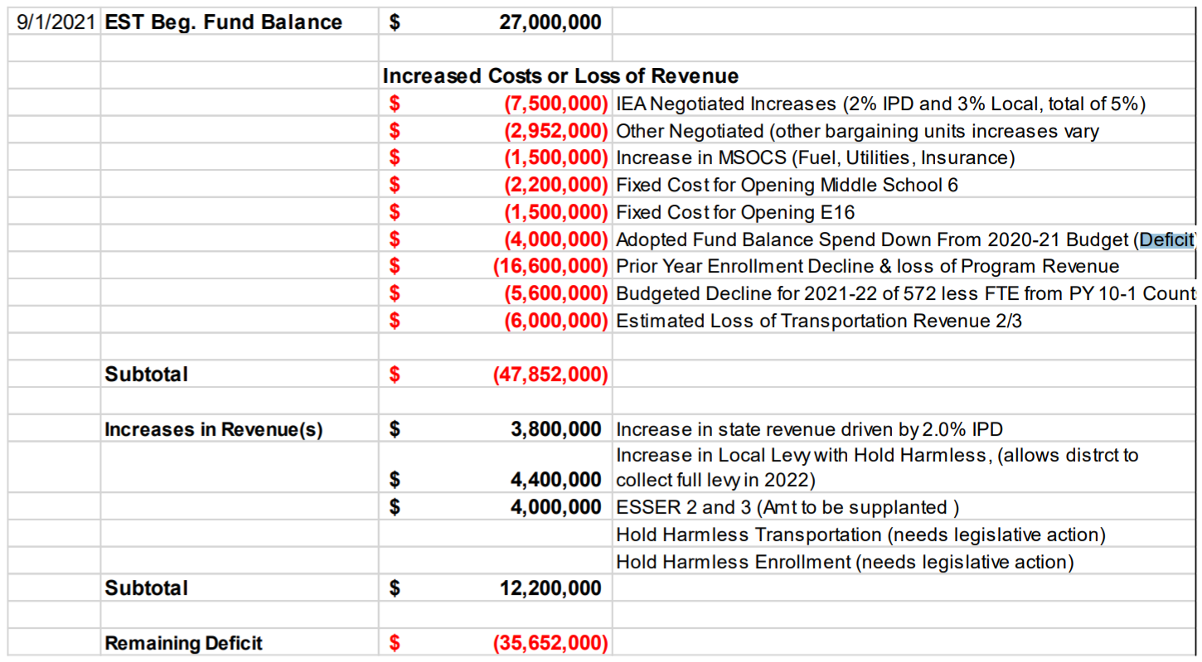The height and width of the screenshot is (662, 1202).
Task: Select Fixed Cost for Opening Middle School 6
Action: [x=787, y=185]
